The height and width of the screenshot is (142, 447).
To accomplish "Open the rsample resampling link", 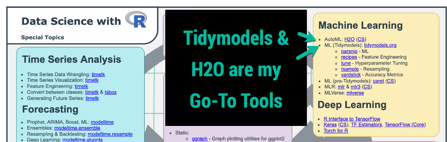I will tap(349, 69).
